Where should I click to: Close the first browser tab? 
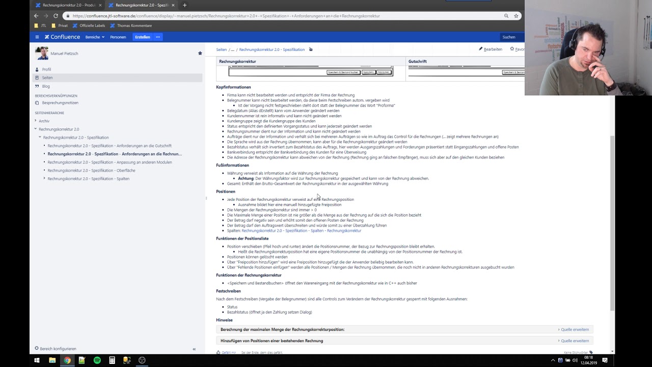[x=100, y=5]
